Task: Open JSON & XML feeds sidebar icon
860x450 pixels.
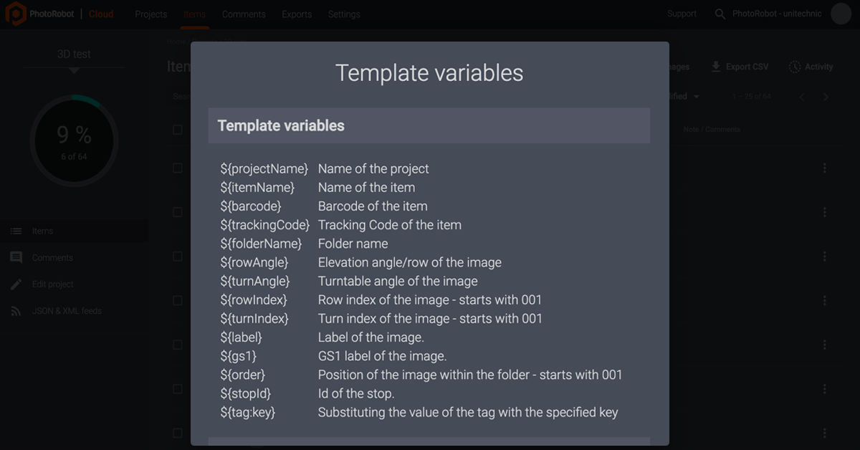Action: pos(16,311)
